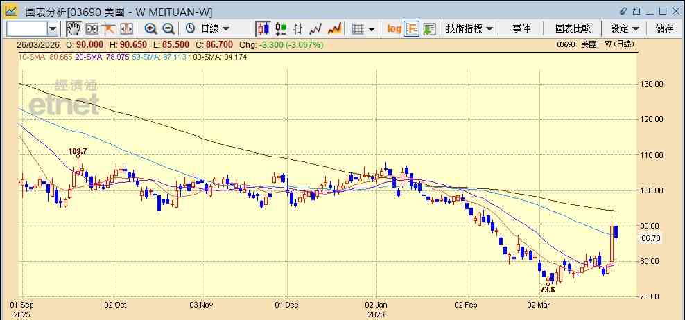Switch to line chart type
Screen dimensions: 685x320
(x=315, y=29)
